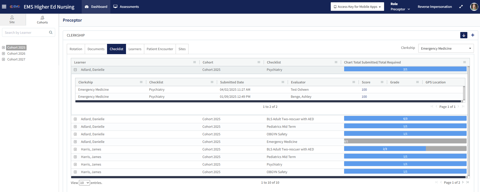480x192 pixels.
Task: Open the user profile avatar
Action: tap(474, 7)
